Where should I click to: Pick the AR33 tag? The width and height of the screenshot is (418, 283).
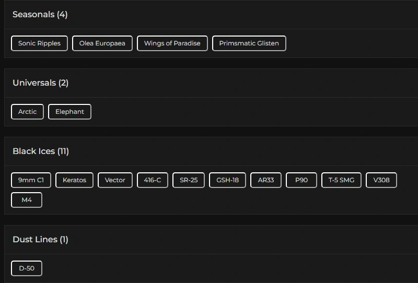(266, 180)
